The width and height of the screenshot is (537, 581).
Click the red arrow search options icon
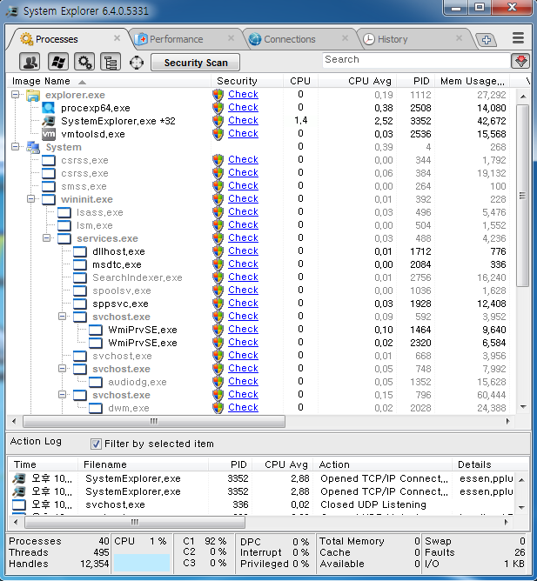[520, 61]
